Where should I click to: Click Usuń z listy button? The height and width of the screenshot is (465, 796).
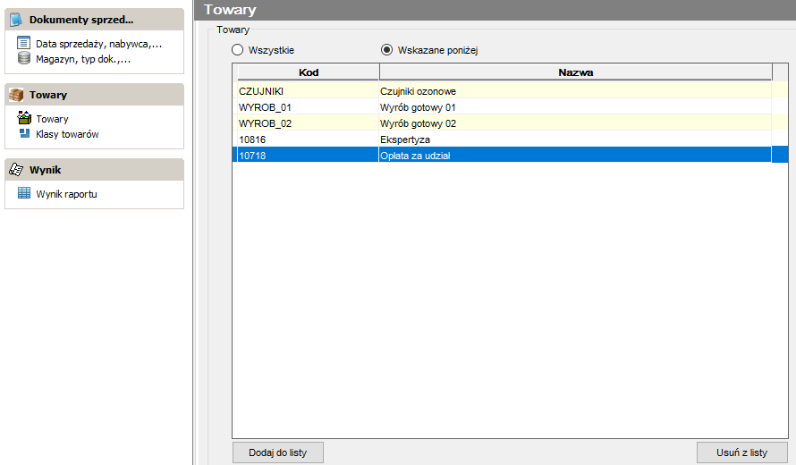[741, 452]
